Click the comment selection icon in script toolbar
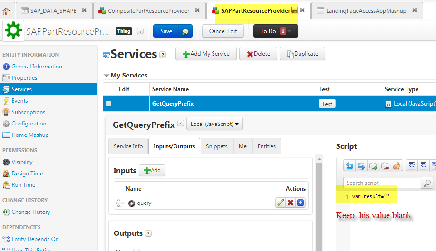 pos(373,165)
